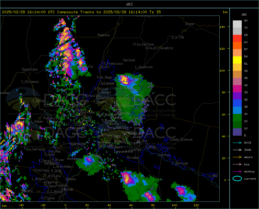This screenshot has height=209, width=259.
Task: Click the '120' tick on the bottom axis
Action: point(196,205)
